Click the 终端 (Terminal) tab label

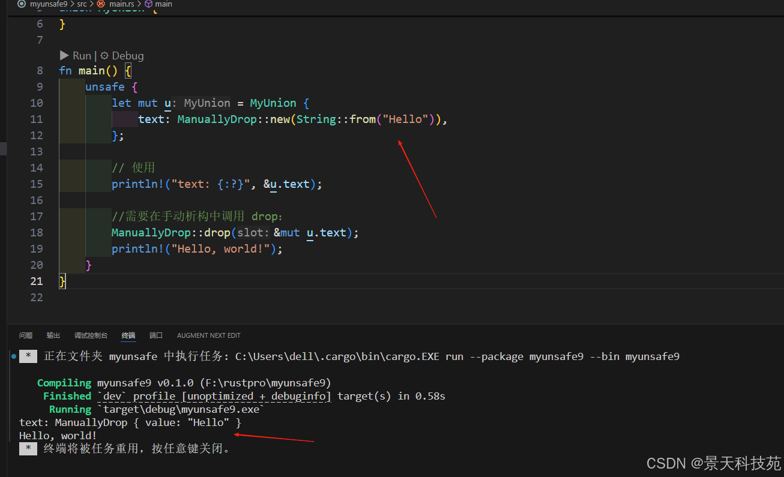tap(128, 335)
